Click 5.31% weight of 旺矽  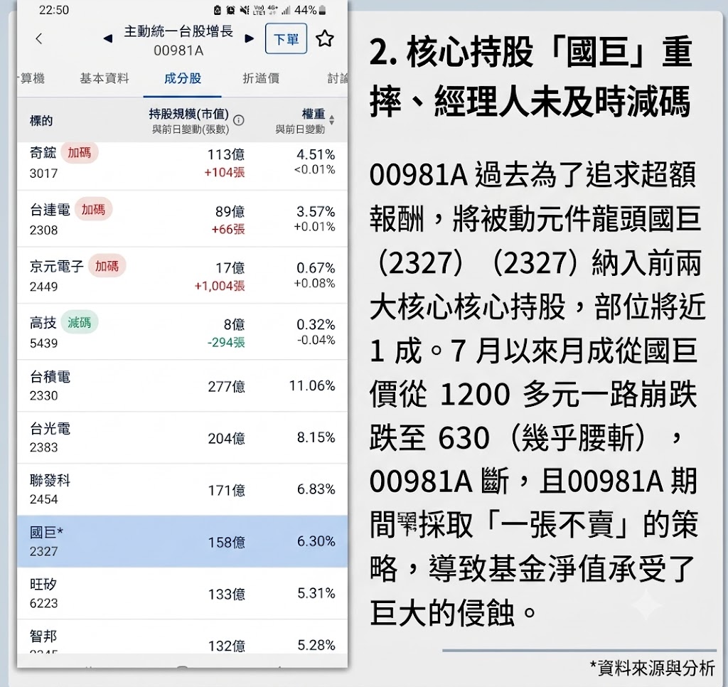pyautogui.click(x=316, y=593)
